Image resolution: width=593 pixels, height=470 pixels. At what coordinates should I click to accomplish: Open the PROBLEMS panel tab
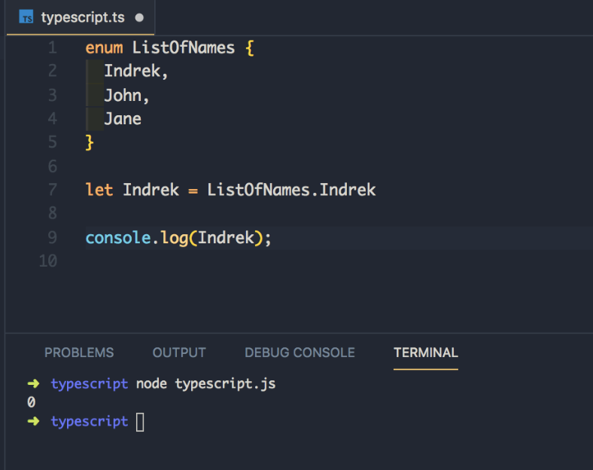(x=79, y=352)
